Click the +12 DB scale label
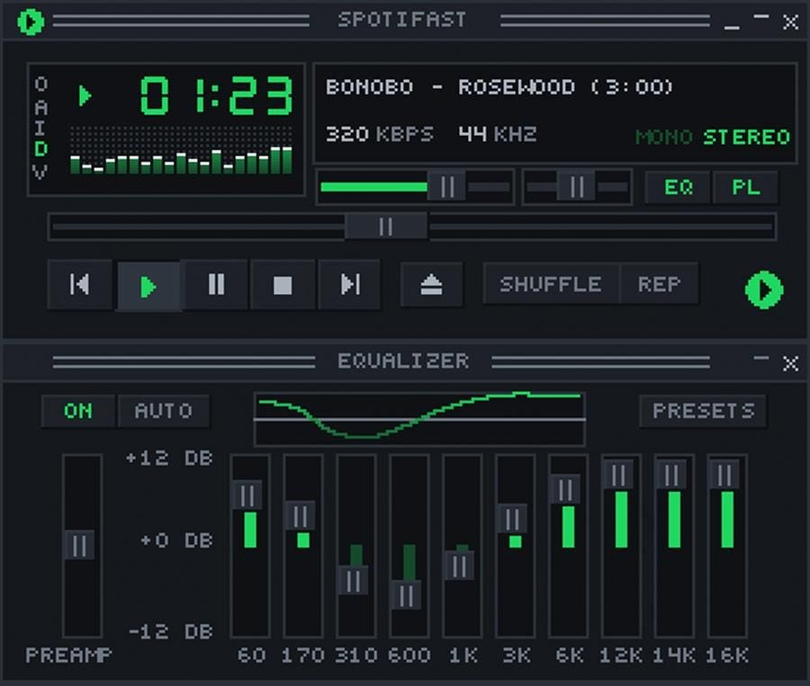The width and height of the screenshot is (810, 686). coord(169,459)
